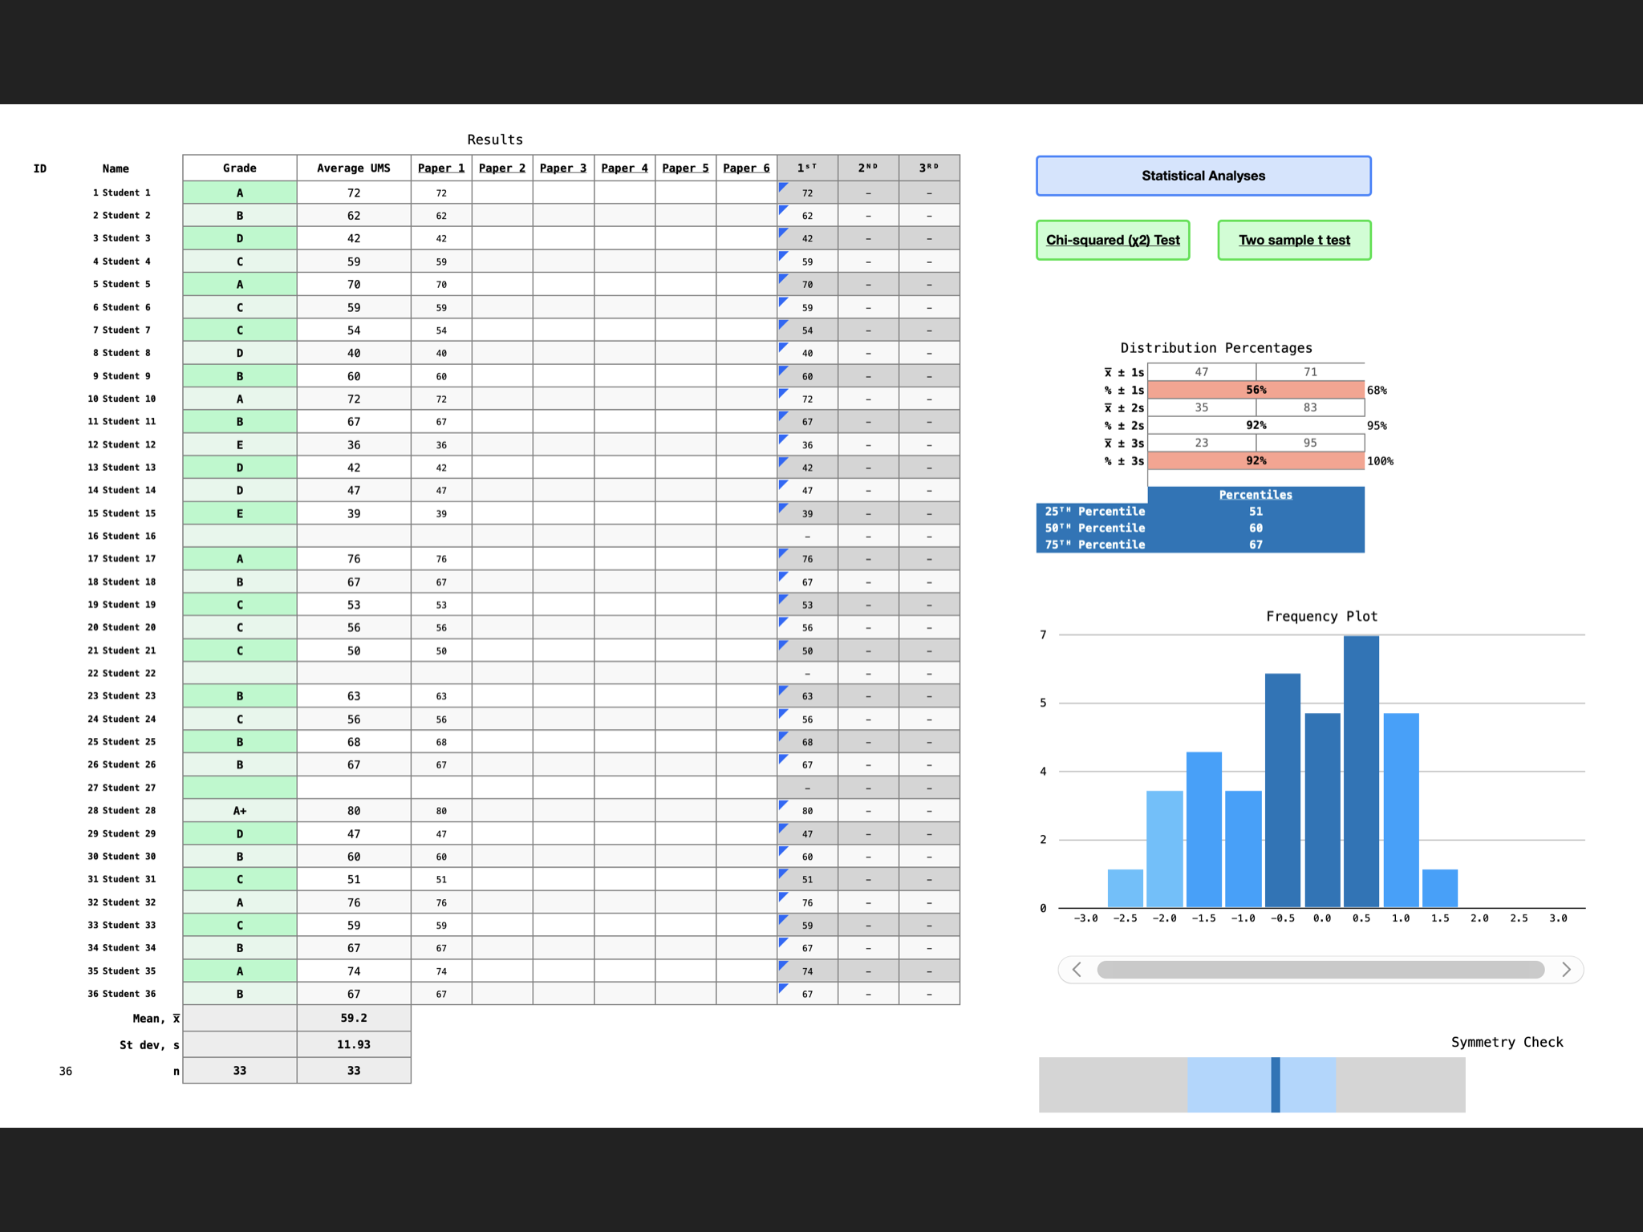
Task: Open the Statistical Analyses button
Action: (x=1203, y=176)
